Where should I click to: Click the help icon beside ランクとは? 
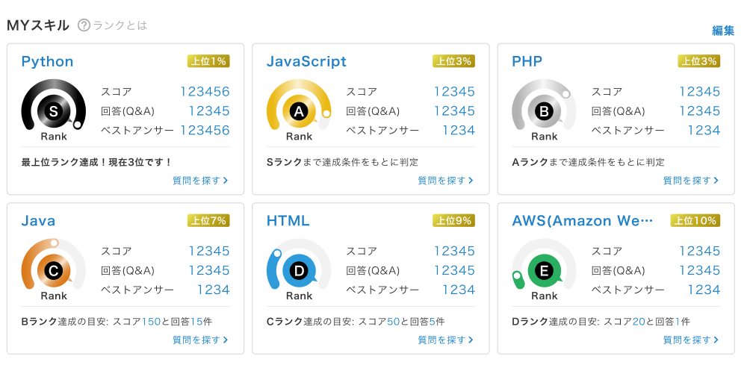point(84,25)
